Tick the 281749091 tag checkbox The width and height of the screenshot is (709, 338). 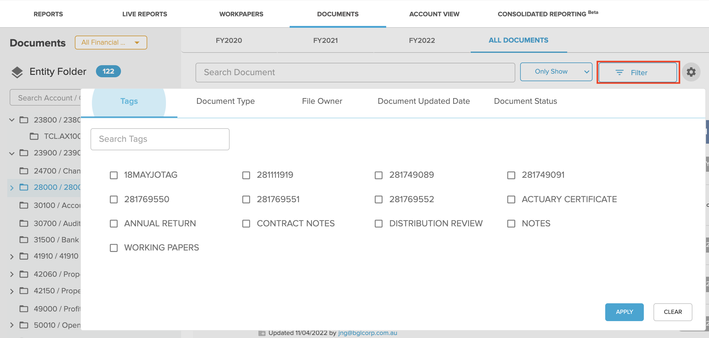tap(511, 175)
